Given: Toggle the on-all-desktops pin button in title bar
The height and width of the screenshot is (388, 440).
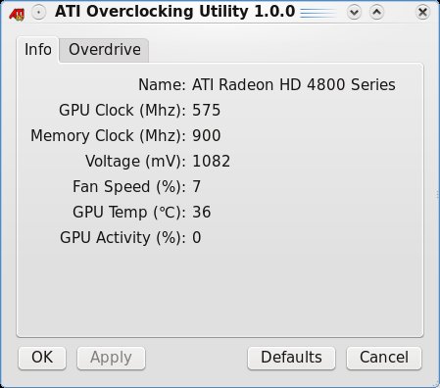Looking at the screenshot, I should point(39,13).
